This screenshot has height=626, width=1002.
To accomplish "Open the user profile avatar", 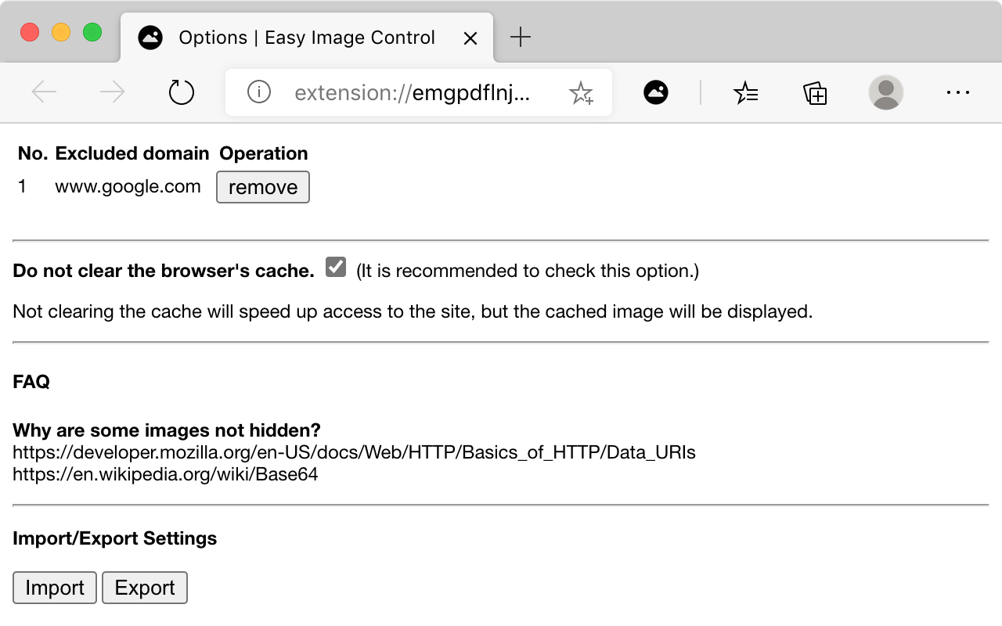I will [x=885, y=93].
